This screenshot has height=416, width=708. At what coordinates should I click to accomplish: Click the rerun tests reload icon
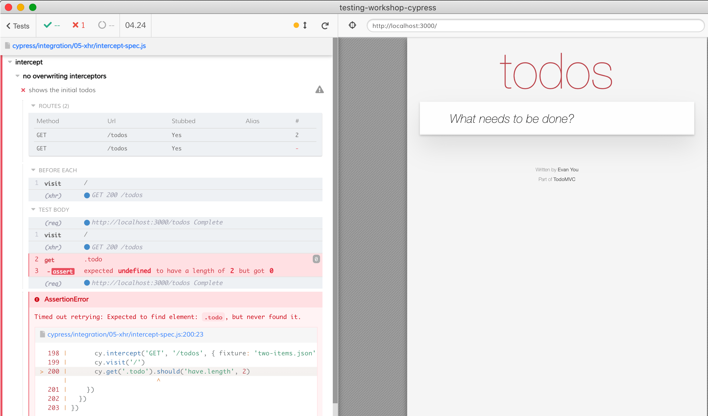coord(325,26)
